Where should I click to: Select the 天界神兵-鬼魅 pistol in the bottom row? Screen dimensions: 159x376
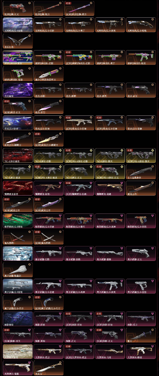[18, 368]
